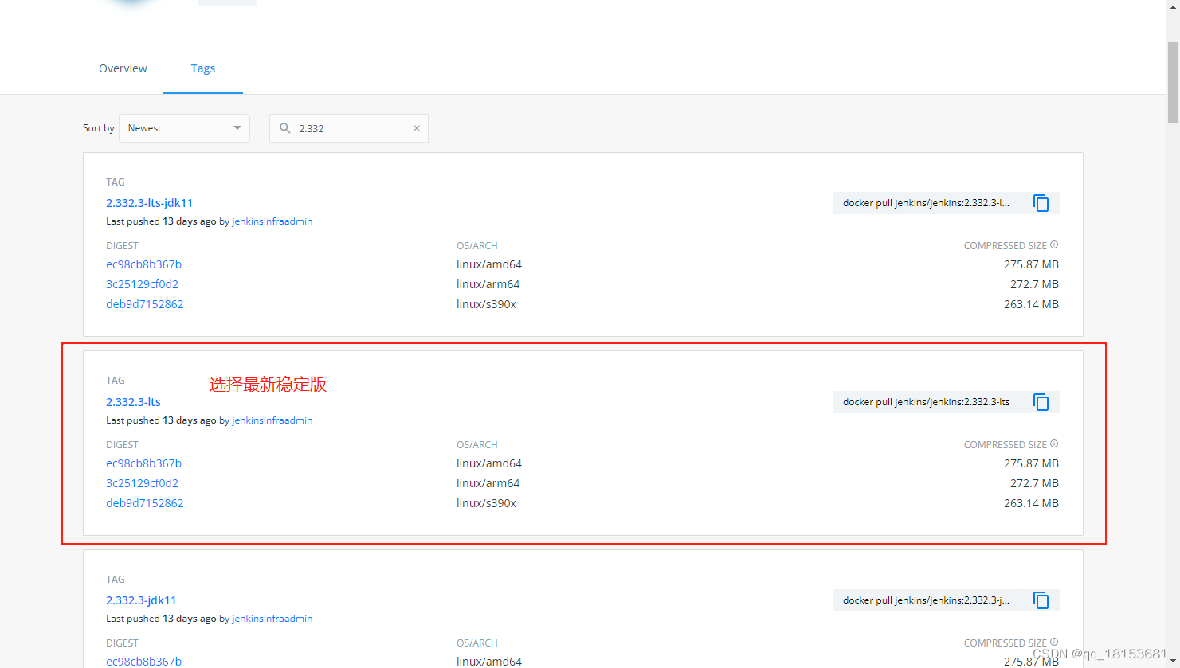Open digest deb9d7152862 under the 2.332.3-lts-jdk11 tag
The width and height of the screenshot is (1180, 668).
pyautogui.click(x=144, y=304)
